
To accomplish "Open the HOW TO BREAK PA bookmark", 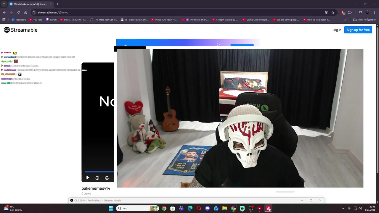I will [x=164, y=20].
